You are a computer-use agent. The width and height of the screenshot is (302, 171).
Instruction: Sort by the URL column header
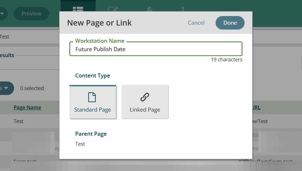(x=256, y=108)
